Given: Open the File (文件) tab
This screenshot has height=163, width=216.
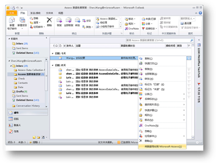Looking at the screenshot, I should (x=12, y=13).
